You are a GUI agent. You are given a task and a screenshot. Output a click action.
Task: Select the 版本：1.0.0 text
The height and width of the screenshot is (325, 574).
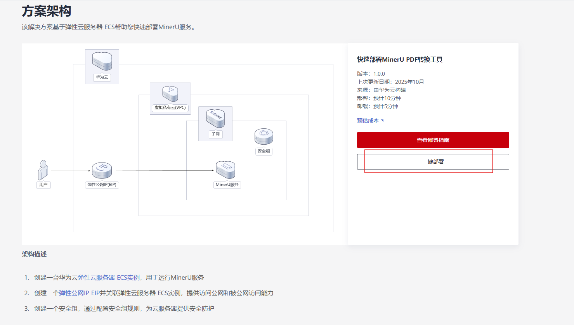[371, 74]
